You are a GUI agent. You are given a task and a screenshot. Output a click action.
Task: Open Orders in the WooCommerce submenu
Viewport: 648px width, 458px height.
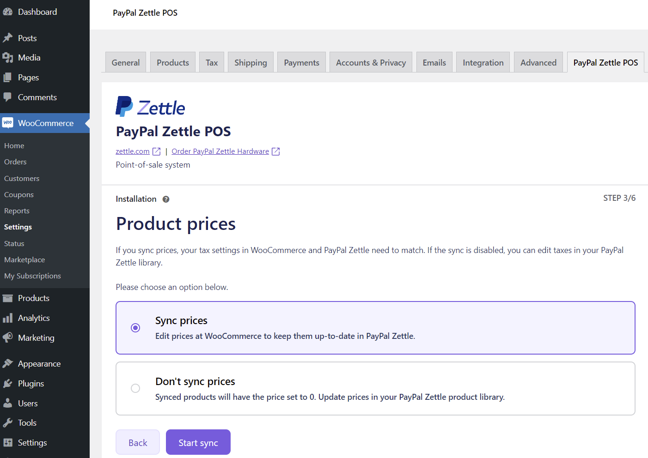tap(15, 162)
